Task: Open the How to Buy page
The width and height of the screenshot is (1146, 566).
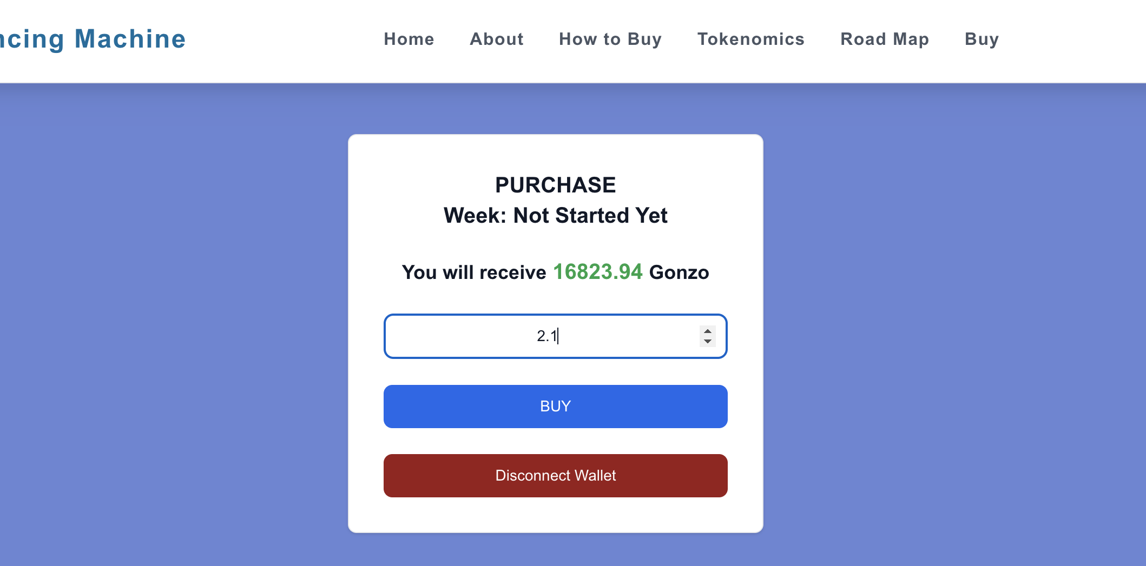Action: coord(610,39)
